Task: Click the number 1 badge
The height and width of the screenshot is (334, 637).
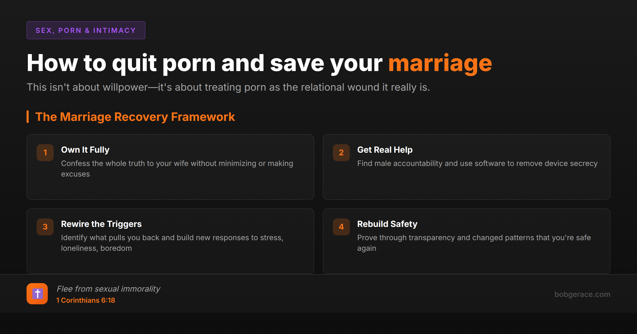Action: [45, 153]
